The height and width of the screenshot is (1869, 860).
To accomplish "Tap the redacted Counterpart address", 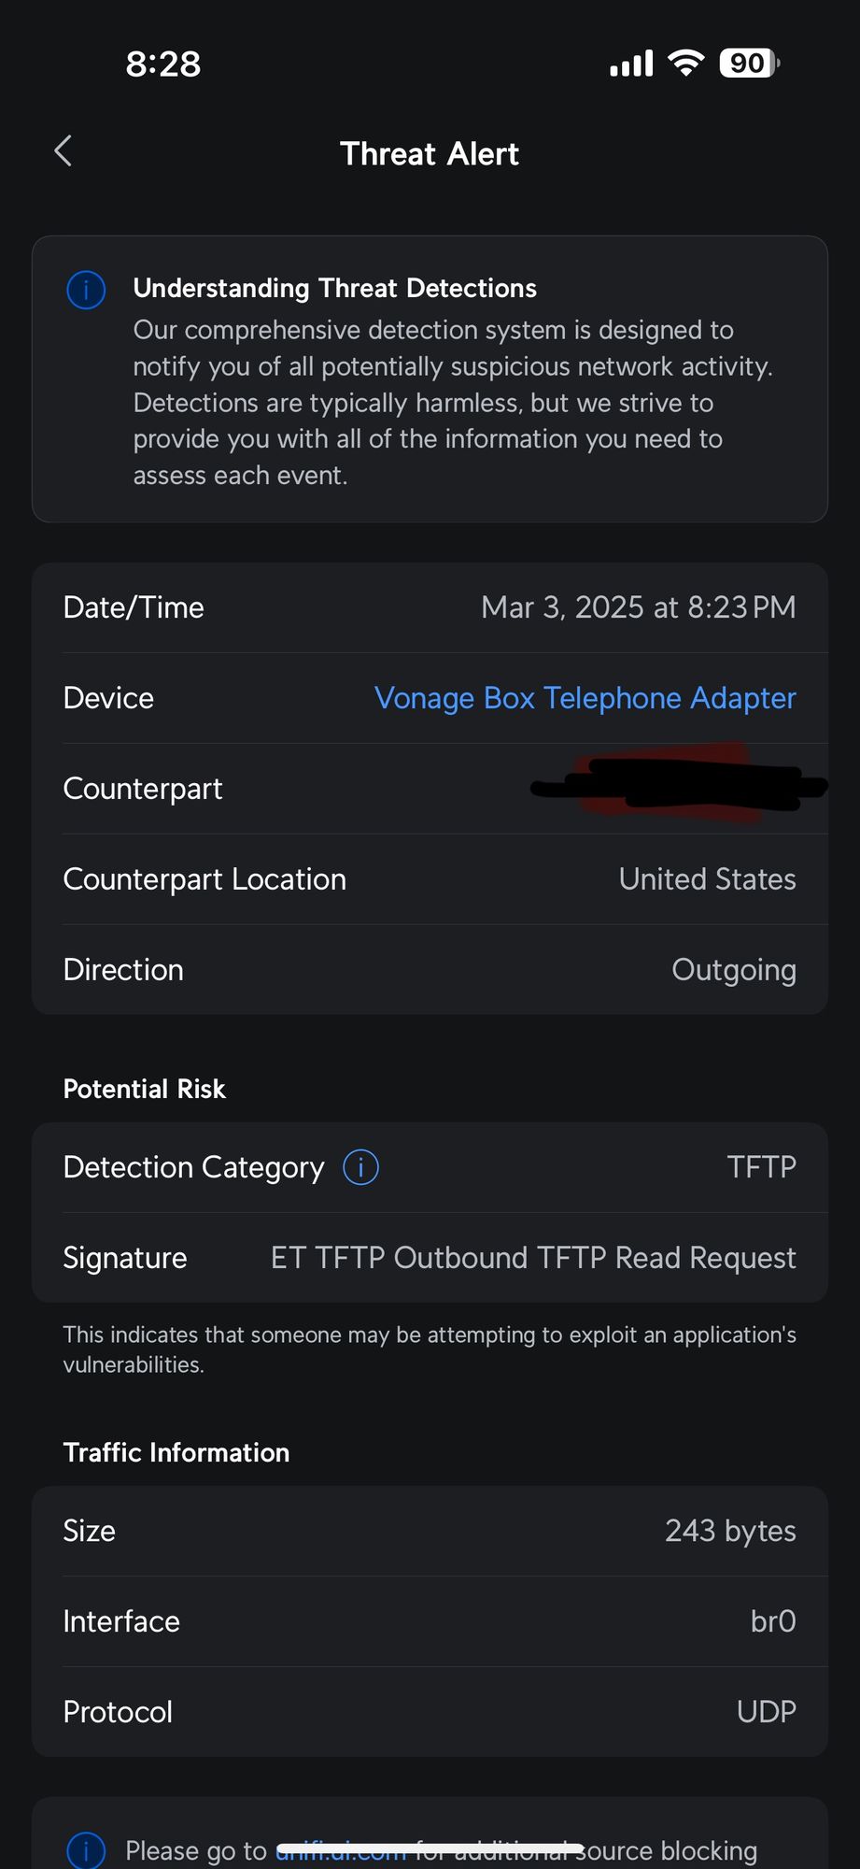I will click(x=677, y=788).
